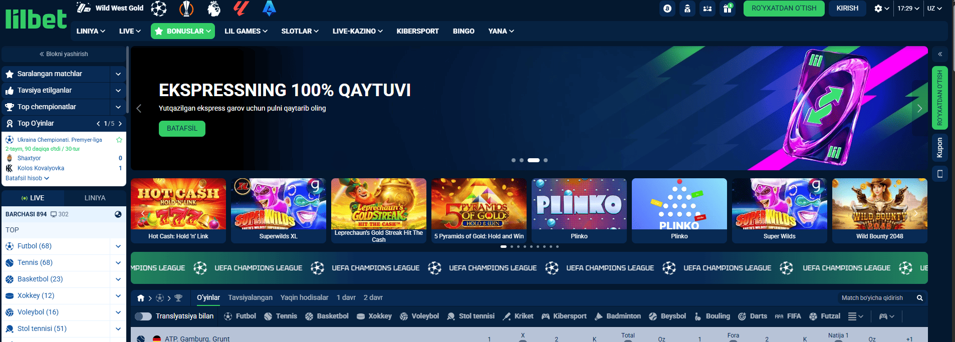
Task: Filter by FIFA esport
Action: 788,316
